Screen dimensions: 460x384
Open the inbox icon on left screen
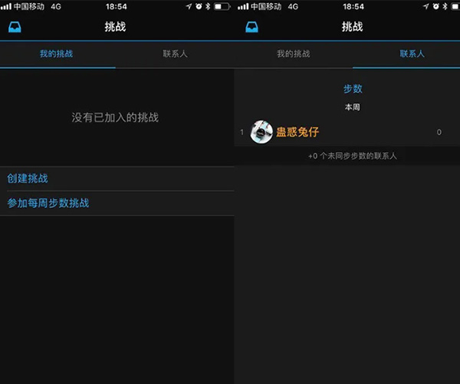(15, 27)
